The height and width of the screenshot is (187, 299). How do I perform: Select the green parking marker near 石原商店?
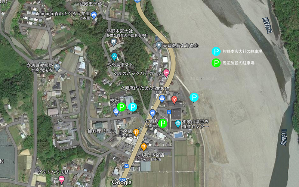point(163,124)
